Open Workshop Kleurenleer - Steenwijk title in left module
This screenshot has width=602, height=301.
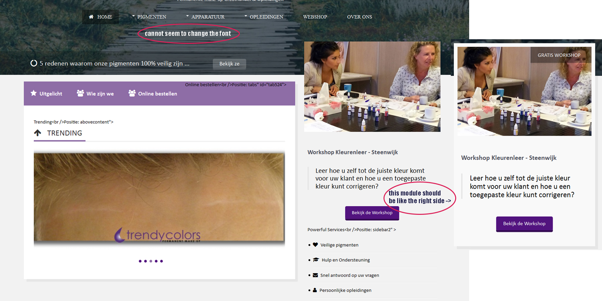[x=353, y=152]
